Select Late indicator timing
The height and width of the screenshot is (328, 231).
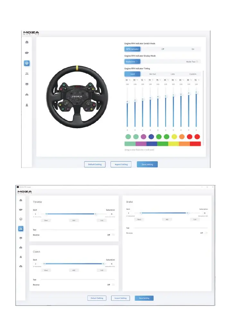click(x=173, y=74)
